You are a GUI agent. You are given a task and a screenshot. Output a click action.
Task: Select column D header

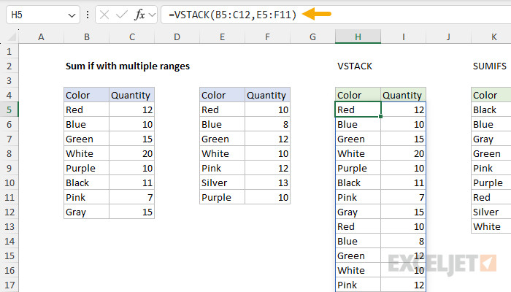[x=177, y=36]
